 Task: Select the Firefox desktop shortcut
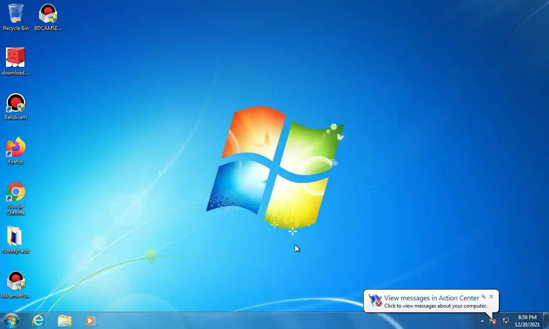pyautogui.click(x=16, y=151)
